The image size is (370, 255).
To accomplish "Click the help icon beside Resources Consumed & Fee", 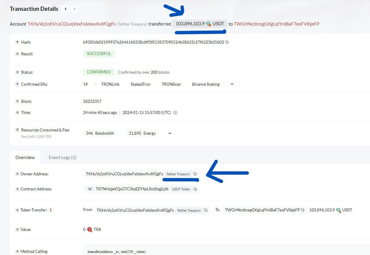I will point(17,130).
